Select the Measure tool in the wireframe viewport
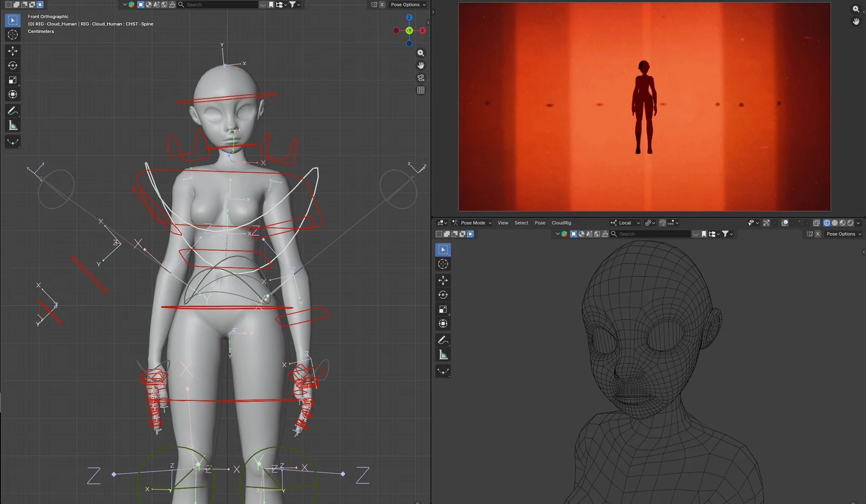The image size is (866, 504). click(443, 355)
